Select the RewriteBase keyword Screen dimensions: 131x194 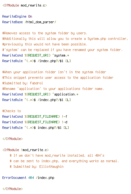tap(12, 22)
